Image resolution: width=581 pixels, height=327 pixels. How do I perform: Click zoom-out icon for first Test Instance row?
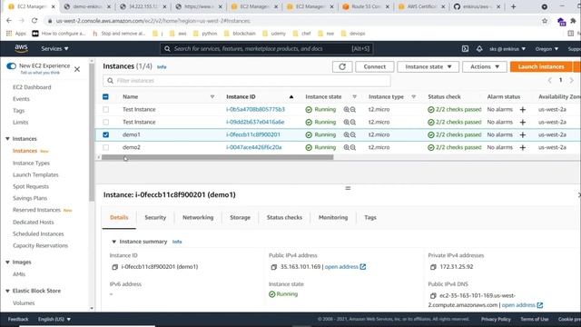tap(353, 109)
